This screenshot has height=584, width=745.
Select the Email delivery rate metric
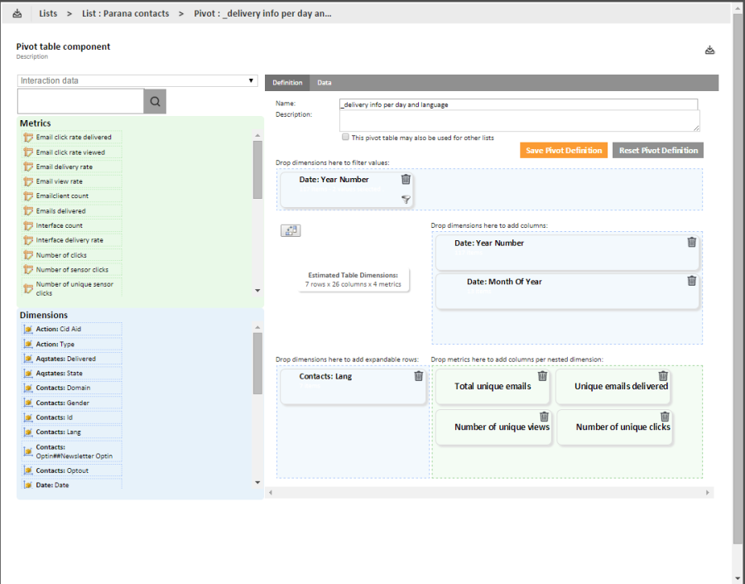click(64, 167)
